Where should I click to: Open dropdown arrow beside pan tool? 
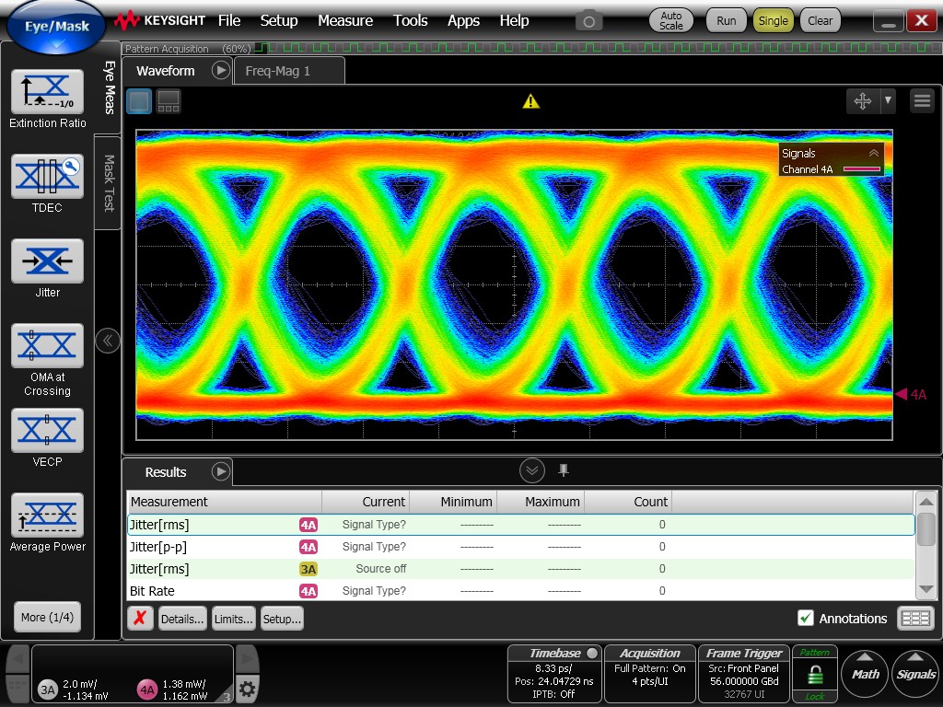tap(888, 101)
